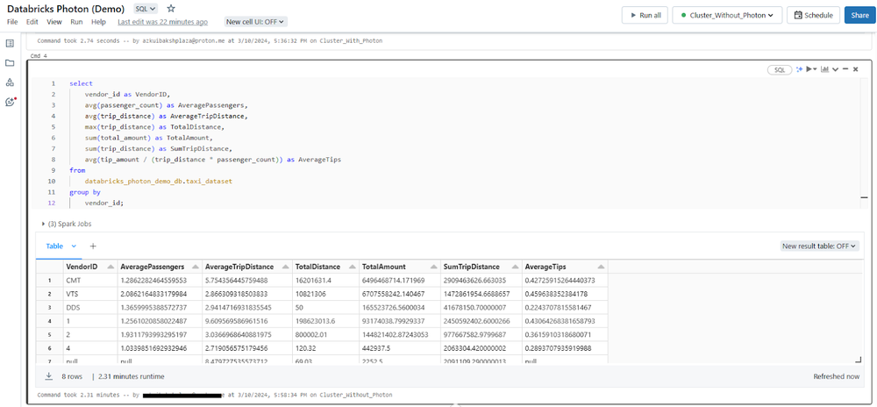Select the 41678150.70000007 SumTripDistance cell
The width and height of the screenshot is (877, 407).
[481, 308]
